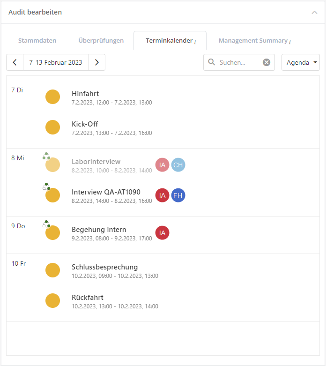326x366 pixels.
Task: Go to previous week with left arrow
Action: (x=15, y=62)
